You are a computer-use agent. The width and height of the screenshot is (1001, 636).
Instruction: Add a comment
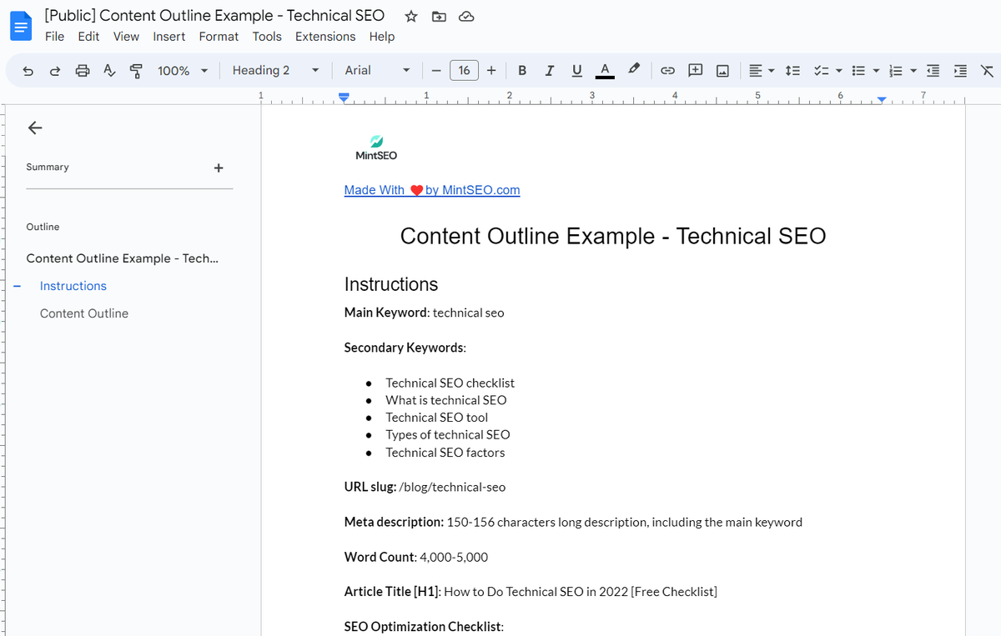click(695, 71)
